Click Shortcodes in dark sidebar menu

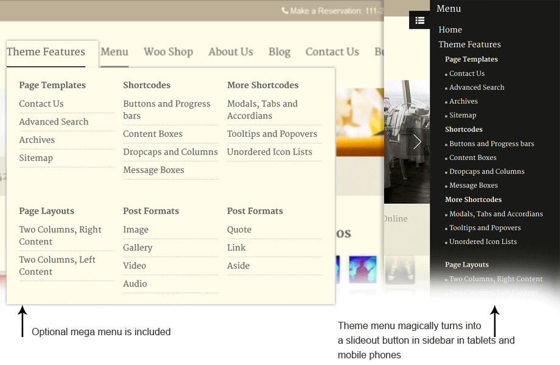[x=464, y=130]
